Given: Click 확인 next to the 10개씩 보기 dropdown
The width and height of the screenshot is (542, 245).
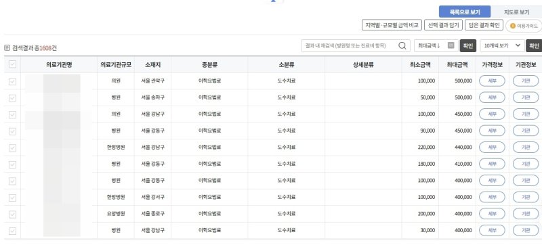Looking at the screenshot, I should [x=534, y=45].
